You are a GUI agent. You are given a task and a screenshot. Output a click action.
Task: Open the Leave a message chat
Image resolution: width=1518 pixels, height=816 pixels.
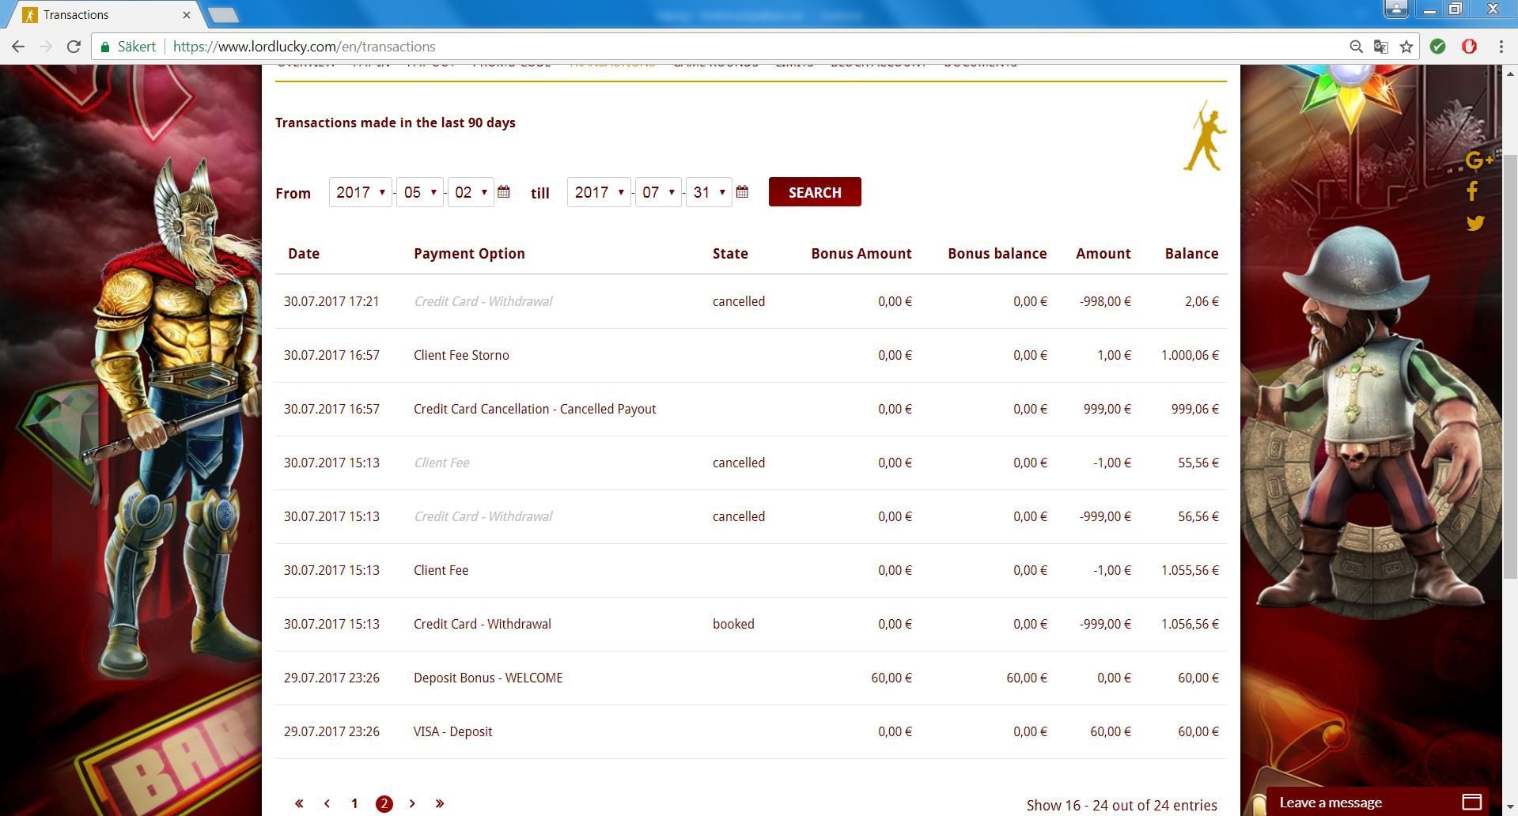pyautogui.click(x=1331, y=803)
